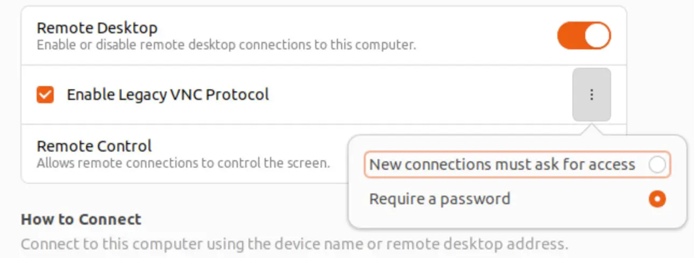Click the blank space to the right of 'Require a password'
The height and width of the screenshot is (258, 694).
point(578,199)
